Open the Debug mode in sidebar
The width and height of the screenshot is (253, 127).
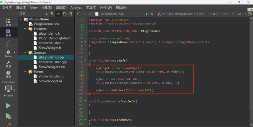(8, 53)
